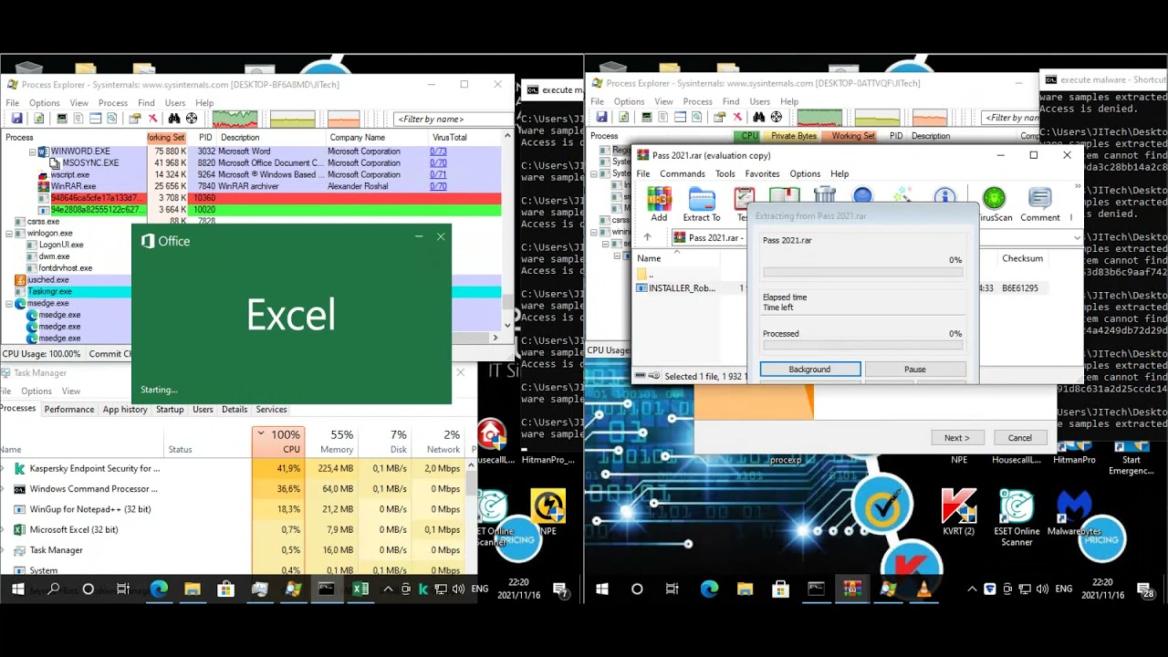1168x657 pixels.
Task: Click WinRAR VirusScan toolbar icon
Action: 995,204
